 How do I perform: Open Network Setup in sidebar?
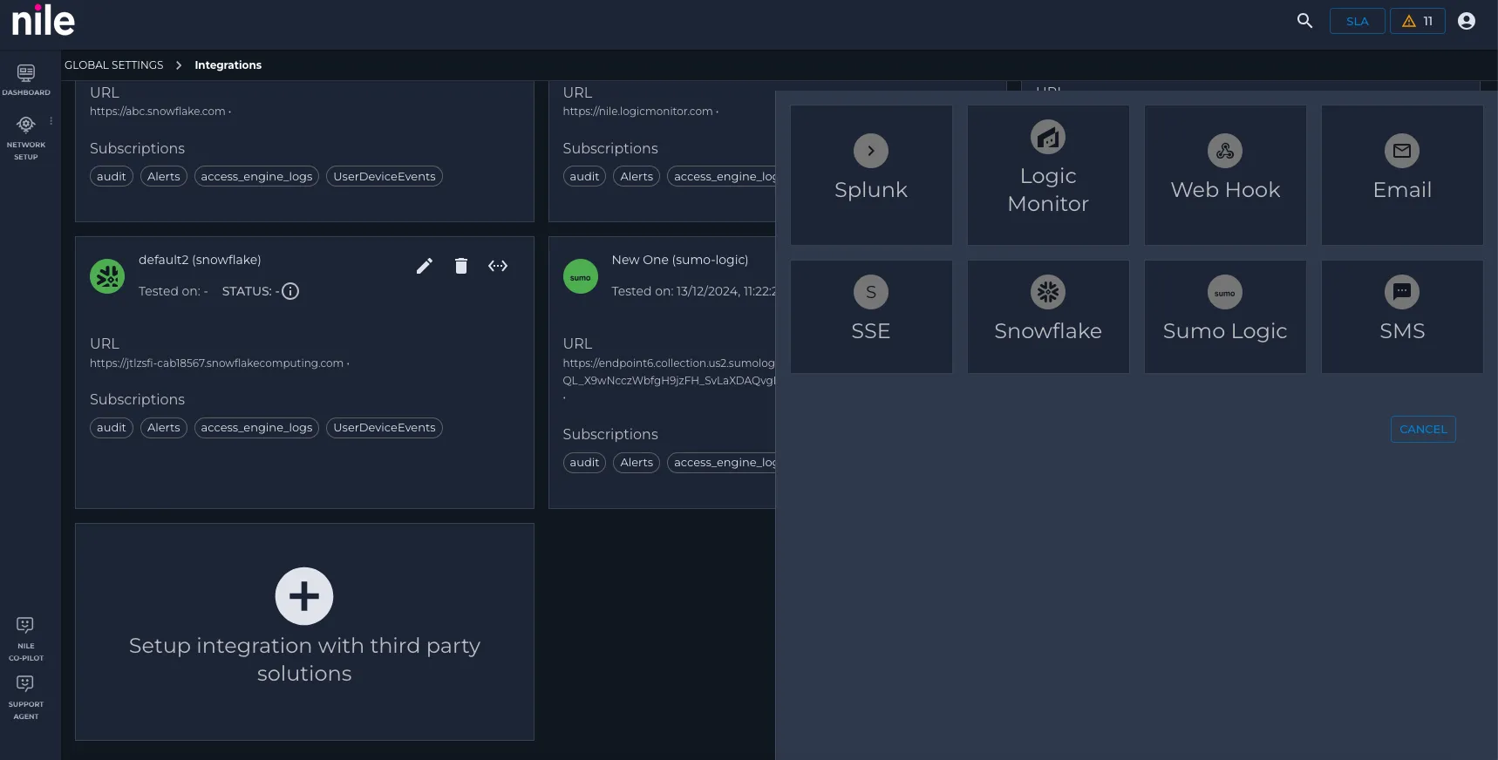pos(26,138)
